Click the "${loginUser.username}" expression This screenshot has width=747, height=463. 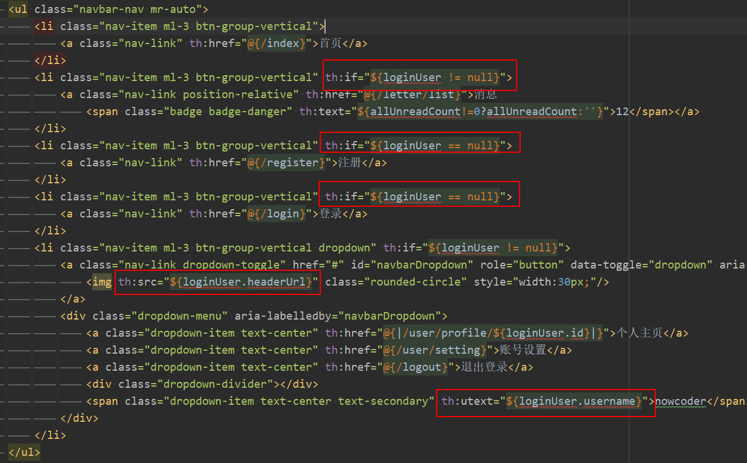tap(574, 401)
